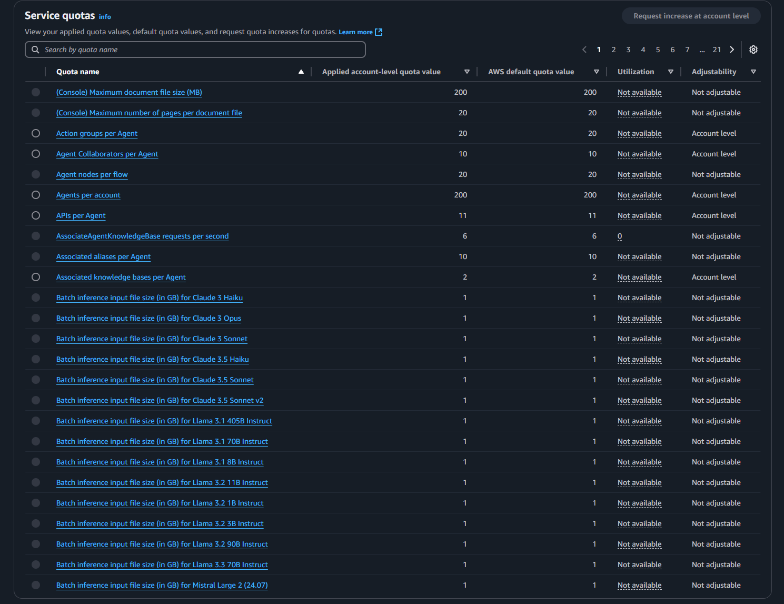The height and width of the screenshot is (604, 784).
Task: Open page 2 of quotas
Action: 613,49
